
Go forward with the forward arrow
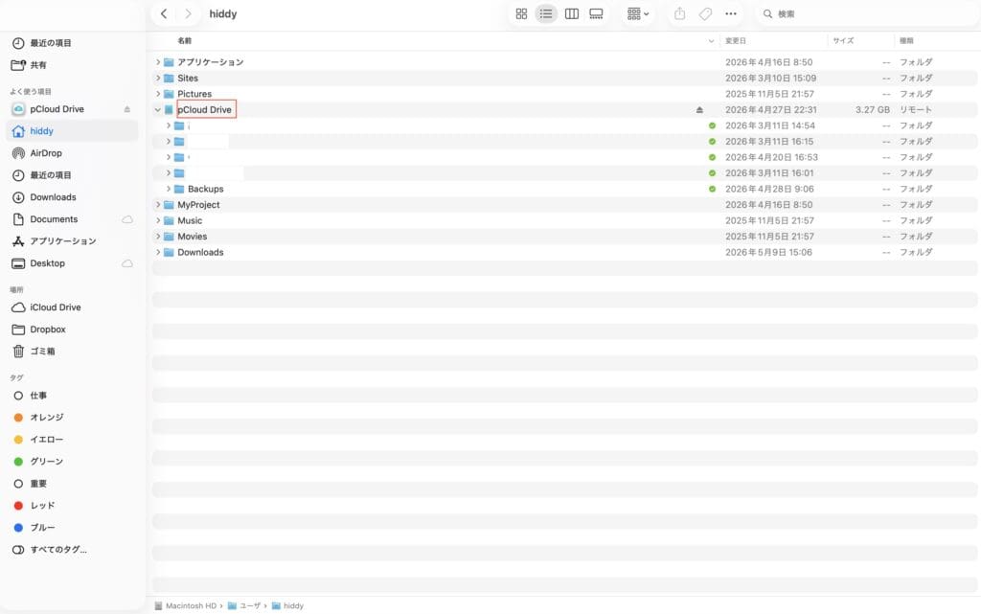pos(188,13)
